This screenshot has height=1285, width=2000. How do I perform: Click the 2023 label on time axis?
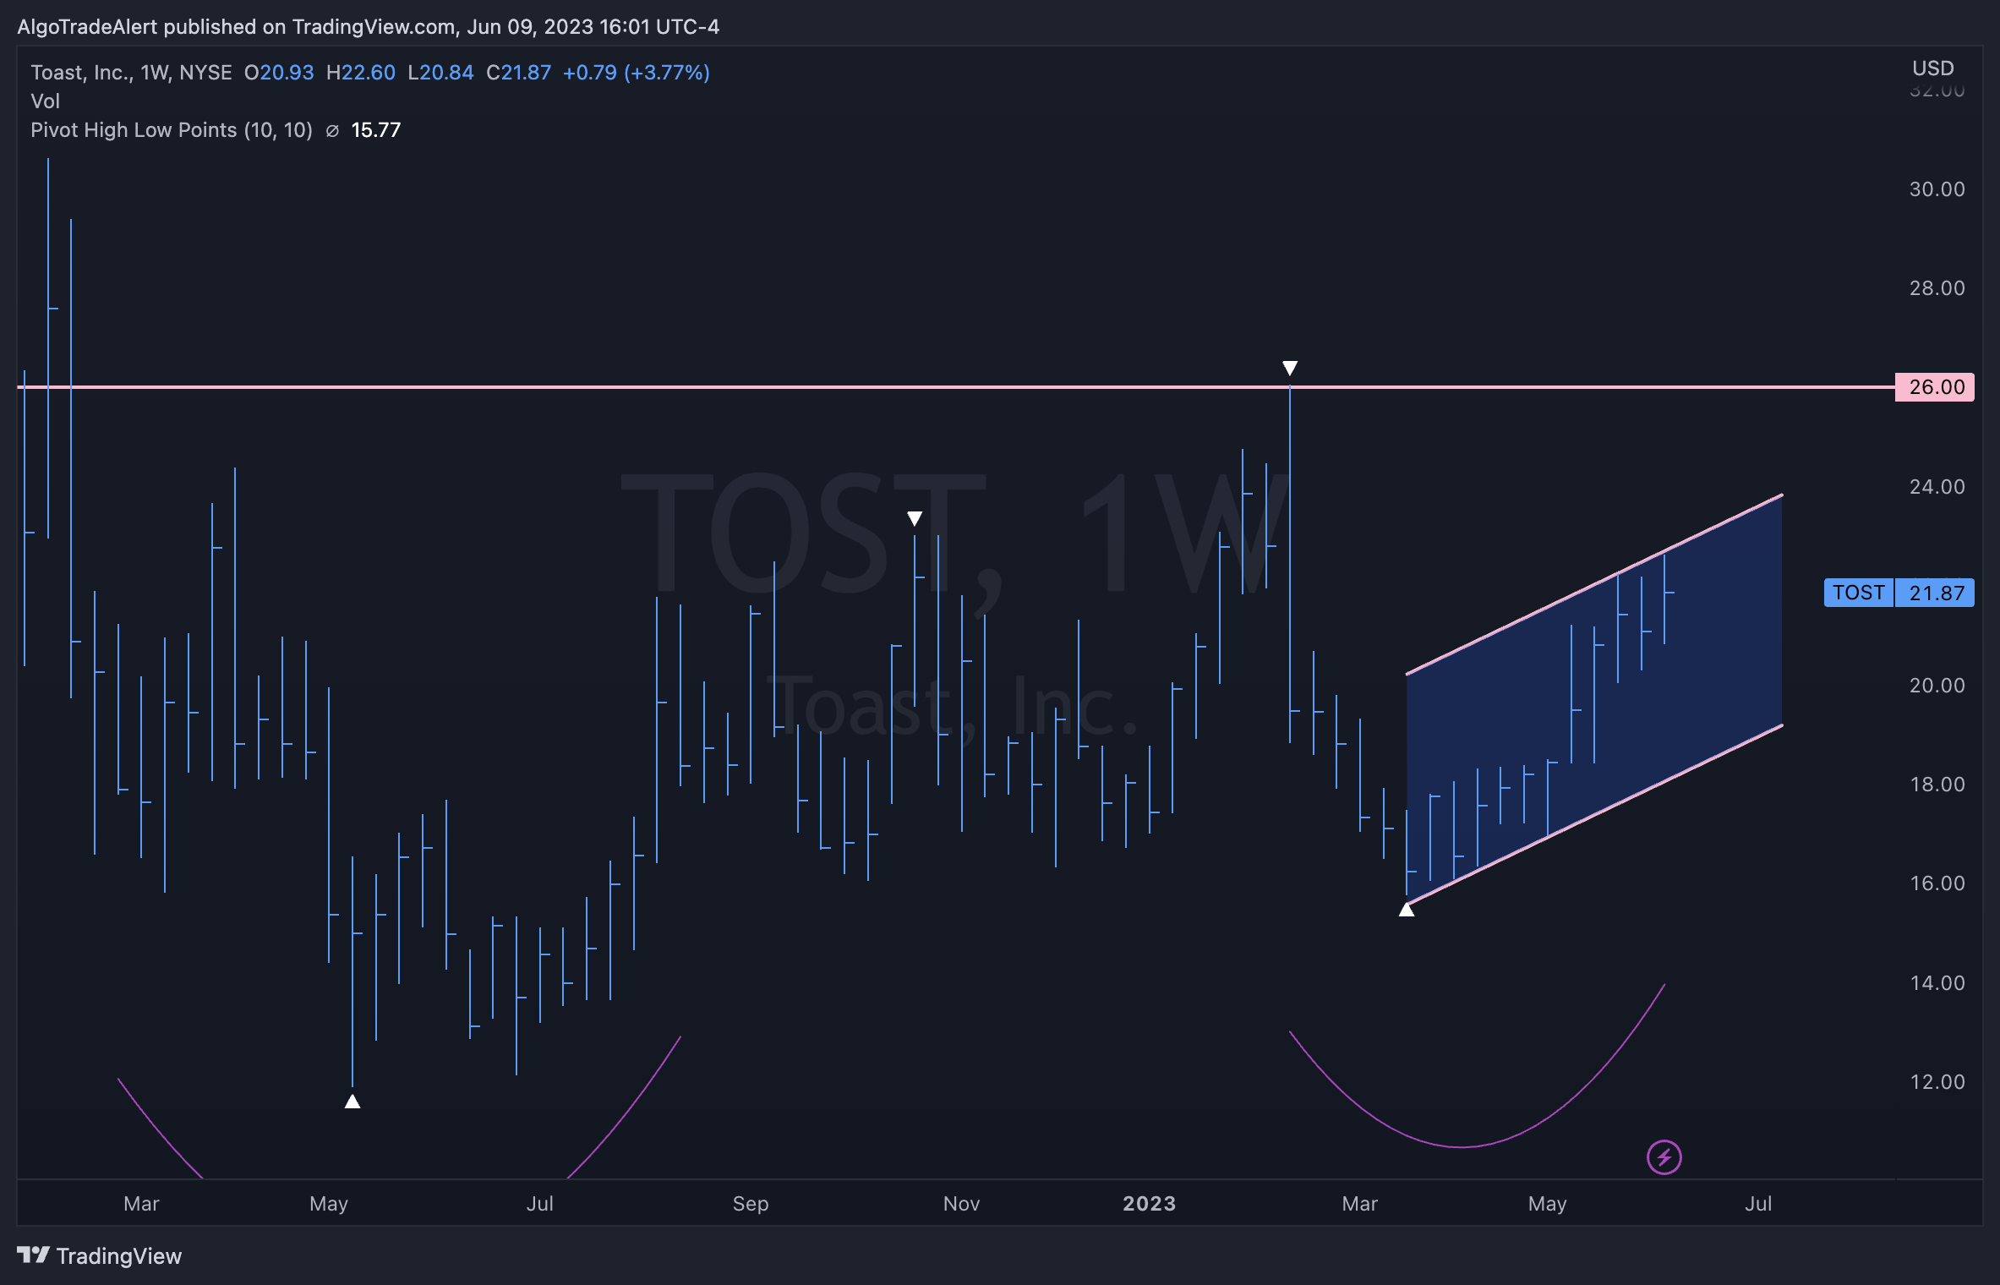point(1149,1203)
